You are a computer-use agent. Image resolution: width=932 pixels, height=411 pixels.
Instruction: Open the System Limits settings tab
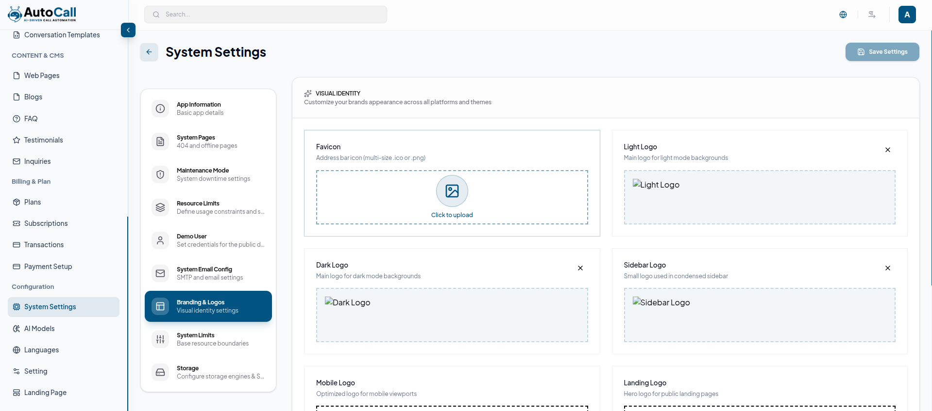(208, 339)
